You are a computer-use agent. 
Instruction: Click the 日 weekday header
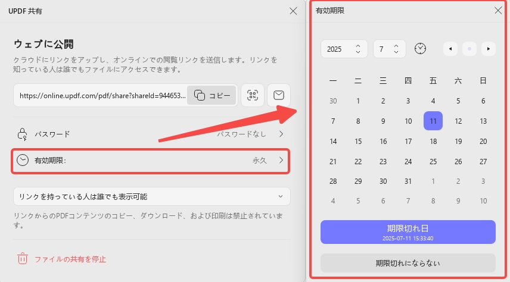pyautogui.click(x=483, y=80)
